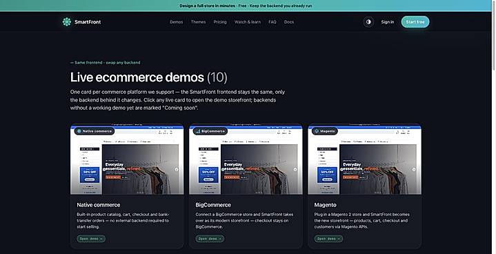The height and width of the screenshot is (254, 496).
Task: Open the Native commerce demo button
Action: click(x=91, y=239)
